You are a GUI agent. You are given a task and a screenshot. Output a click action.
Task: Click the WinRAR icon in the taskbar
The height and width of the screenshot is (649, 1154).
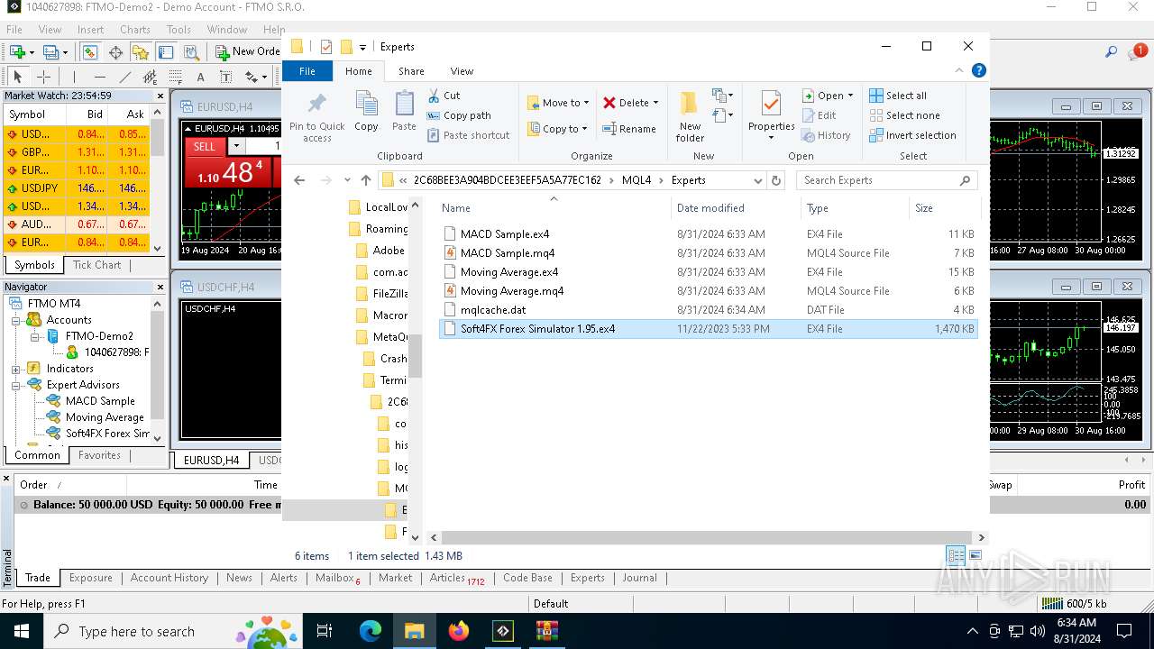click(546, 631)
